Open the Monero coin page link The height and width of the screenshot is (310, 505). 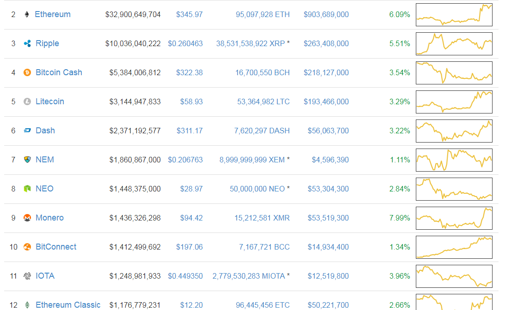(49, 218)
